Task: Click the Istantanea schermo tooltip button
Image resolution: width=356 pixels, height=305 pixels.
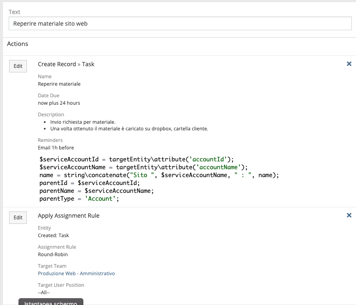Action: (x=51, y=302)
